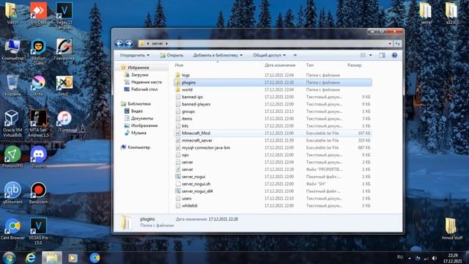Select the server_nogui.sh file
469x264 pixels.
(x=273, y=184)
